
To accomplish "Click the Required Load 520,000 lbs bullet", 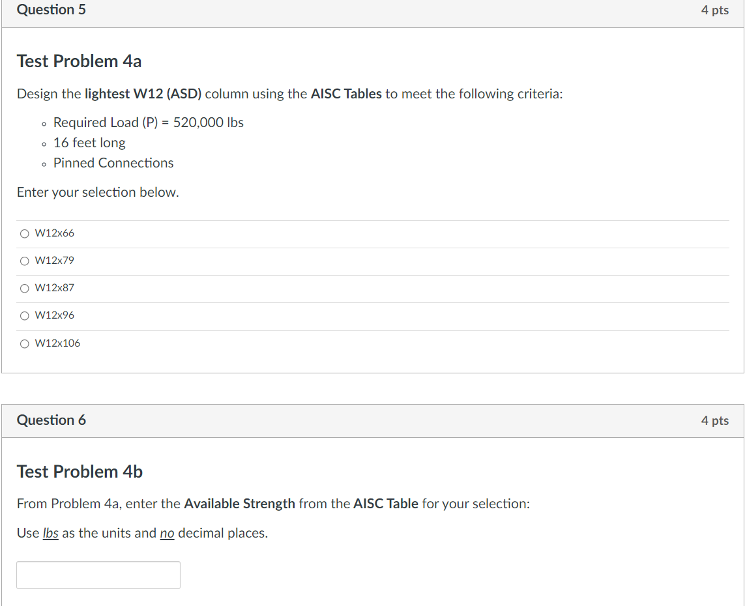I will point(149,123).
